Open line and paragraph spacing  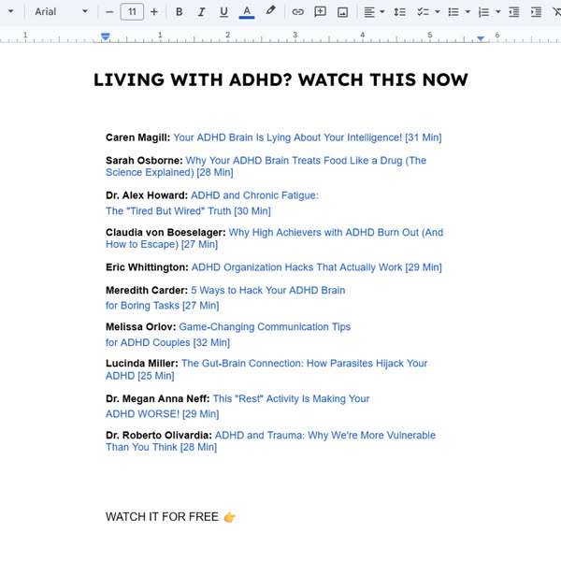(x=399, y=12)
